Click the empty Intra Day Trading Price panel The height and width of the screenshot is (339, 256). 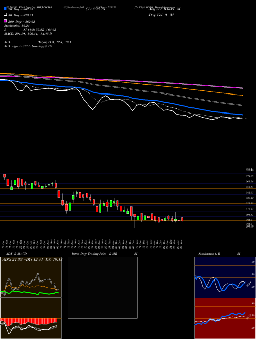coord(102,288)
